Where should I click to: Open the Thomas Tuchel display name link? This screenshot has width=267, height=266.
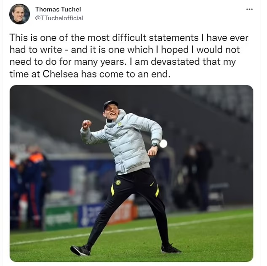(x=58, y=9)
